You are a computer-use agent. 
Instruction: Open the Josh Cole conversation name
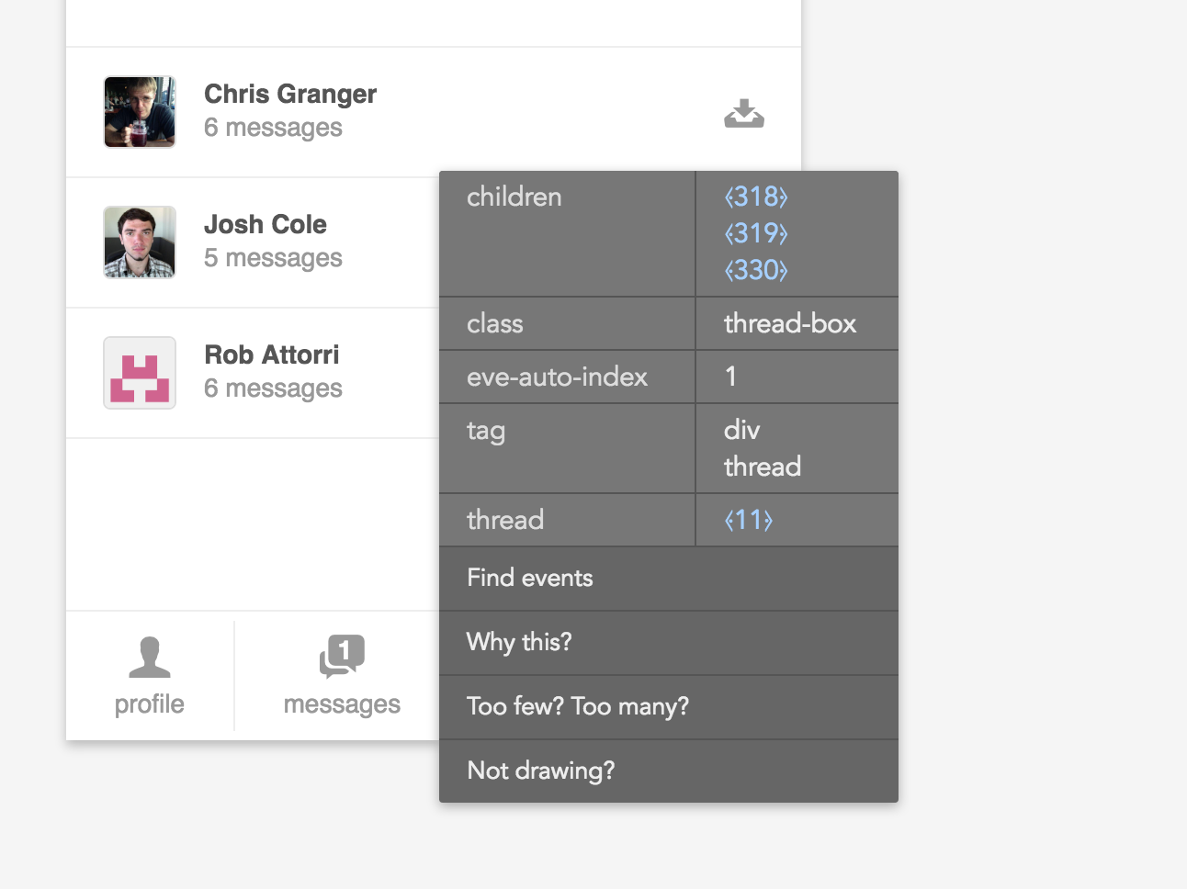[266, 224]
